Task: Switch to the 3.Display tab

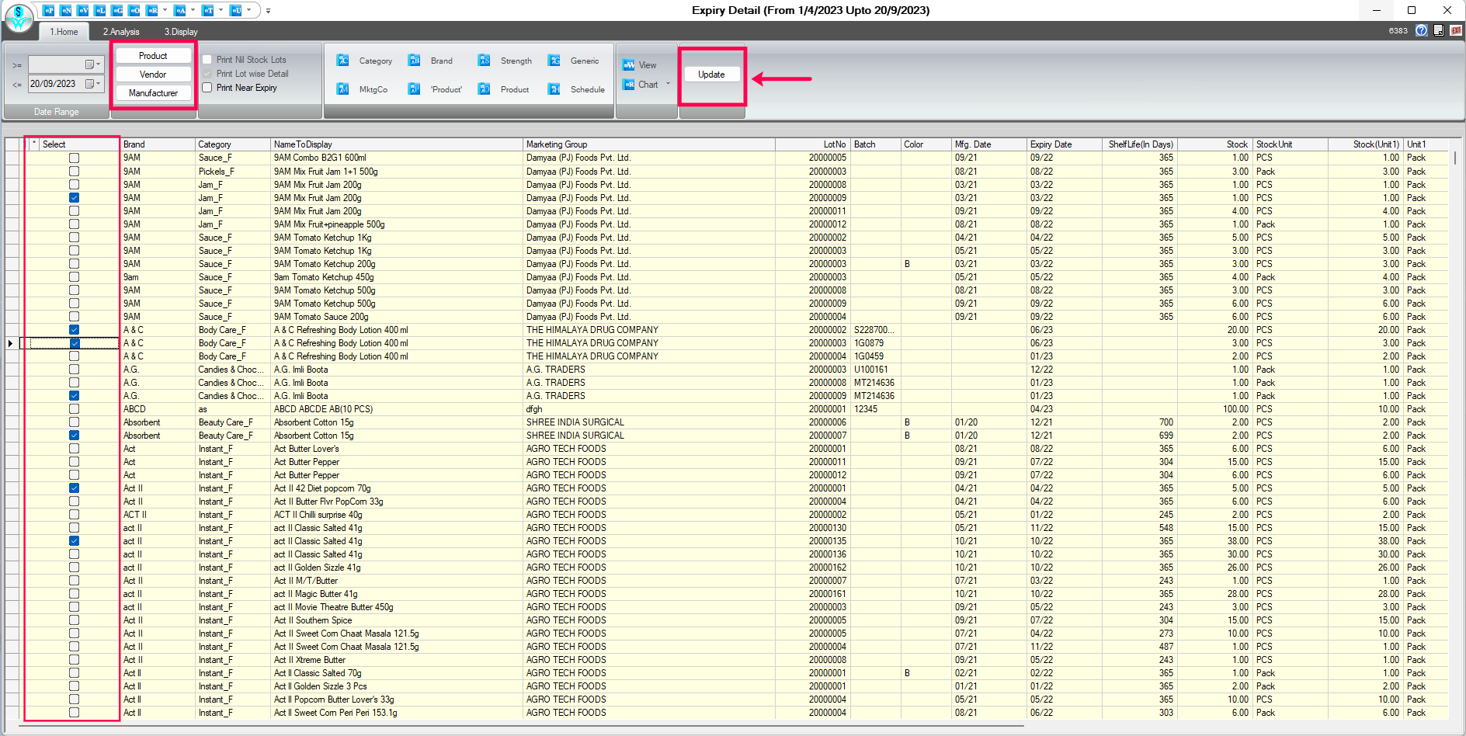Action: pos(181,32)
